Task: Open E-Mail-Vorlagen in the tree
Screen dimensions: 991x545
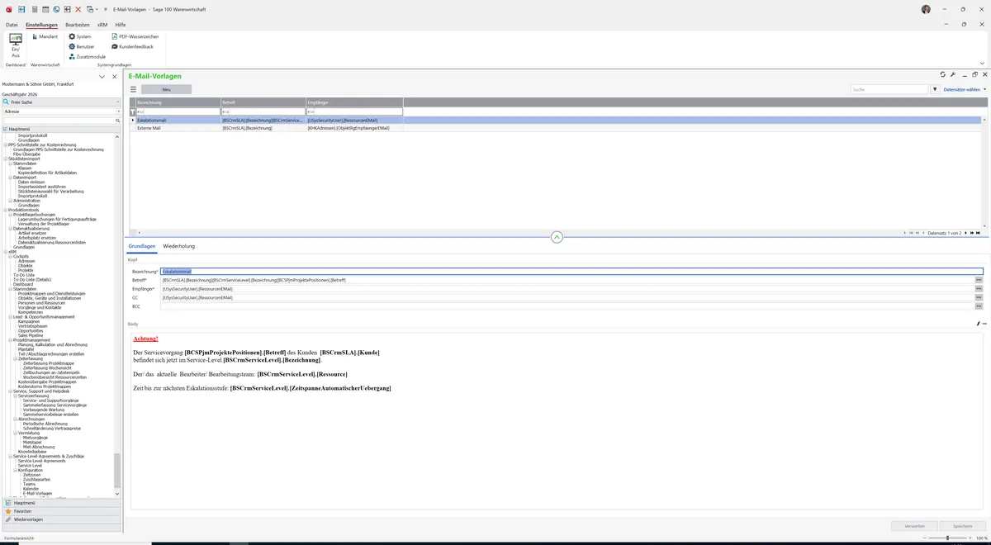Action: [x=38, y=493]
